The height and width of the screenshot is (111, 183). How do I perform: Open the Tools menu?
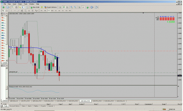coord(25,4)
